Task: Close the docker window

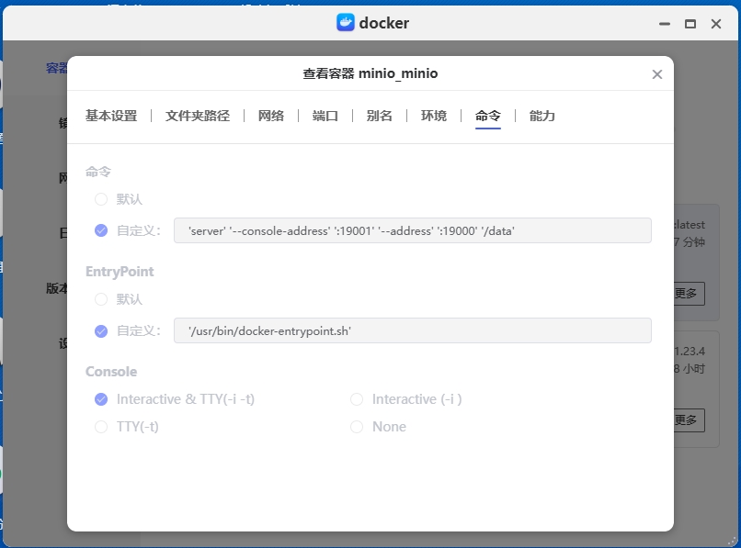Action: tap(716, 24)
